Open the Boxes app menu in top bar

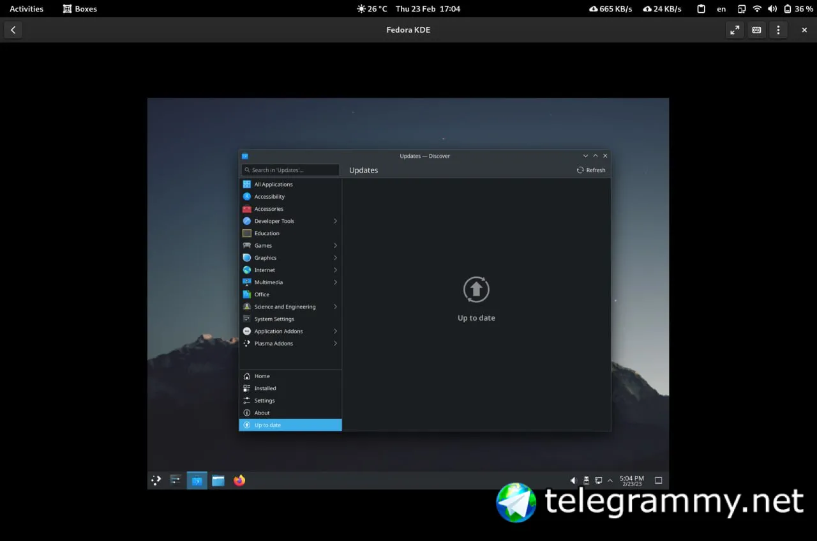[80, 9]
